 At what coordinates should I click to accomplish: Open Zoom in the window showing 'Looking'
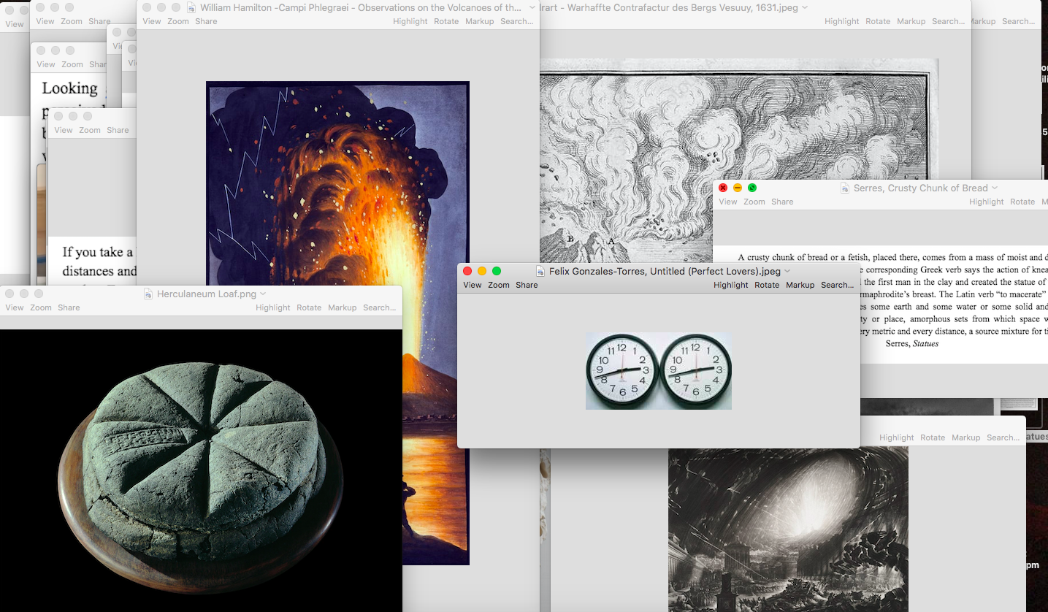[72, 64]
